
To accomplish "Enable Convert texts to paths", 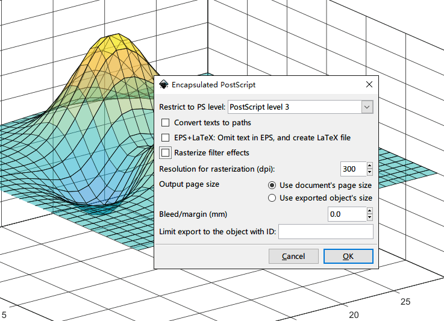I will click(x=166, y=123).
